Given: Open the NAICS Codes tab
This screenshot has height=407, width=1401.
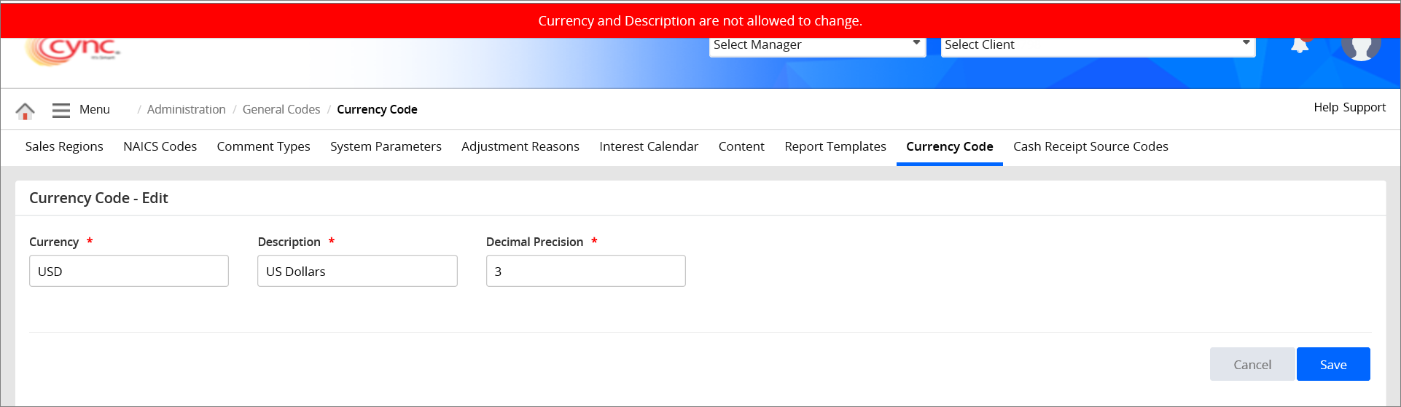Looking at the screenshot, I should pyautogui.click(x=160, y=146).
